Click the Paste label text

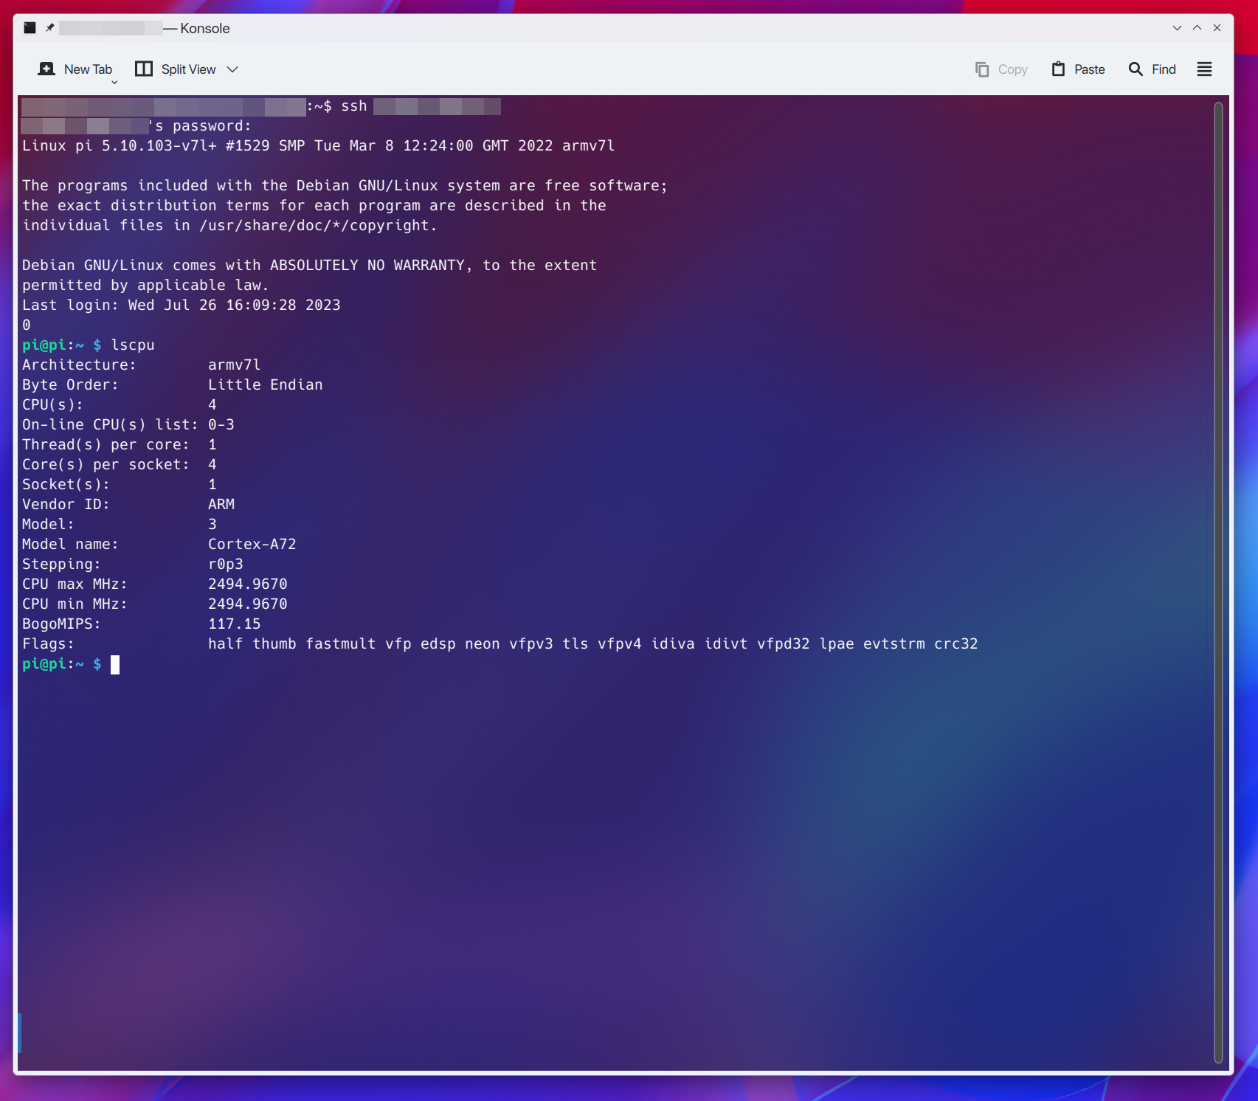(1089, 69)
